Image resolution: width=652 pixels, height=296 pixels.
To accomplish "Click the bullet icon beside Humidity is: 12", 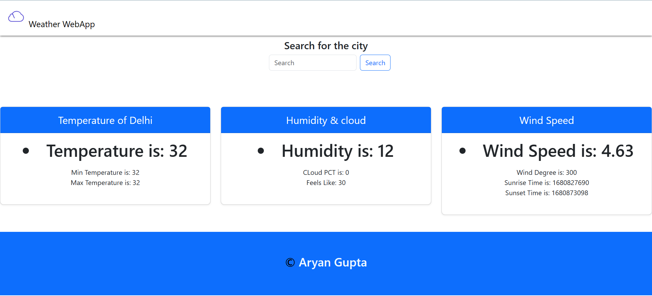I will tap(261, 151).
